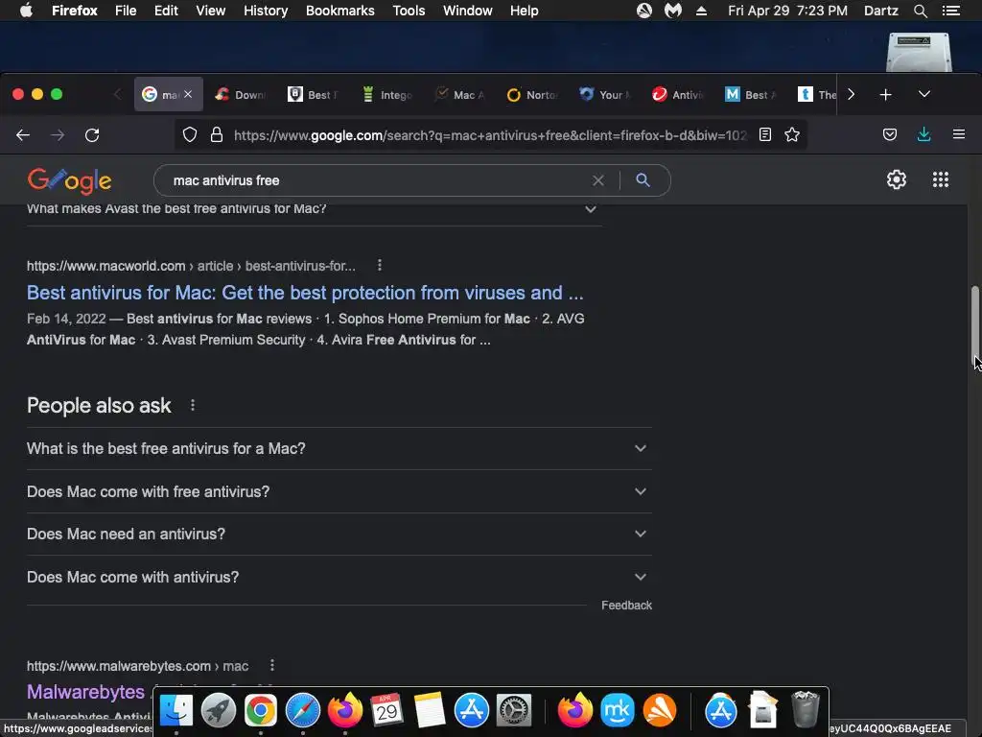
Task: Open Launchpad rocket icon in Dock
Action: [218, 710]
